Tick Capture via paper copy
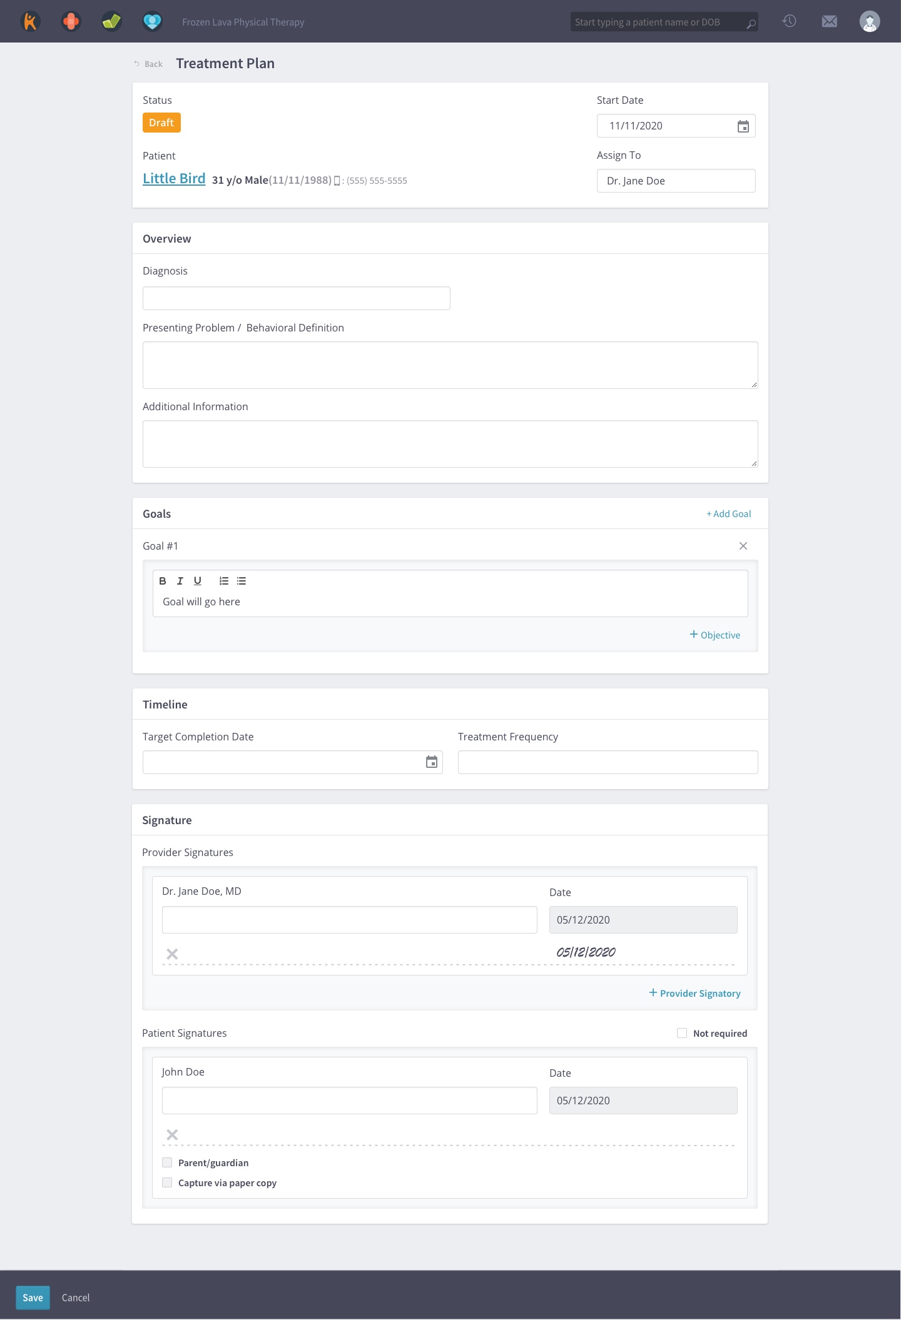This screenshot has height=1320, width=901. click(167, 1182)
